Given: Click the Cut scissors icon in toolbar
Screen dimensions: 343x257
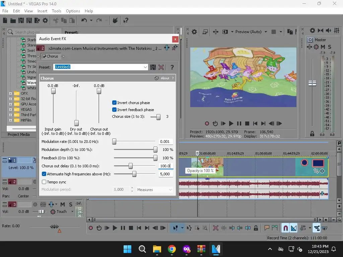Looking at the screenshot, I should point(56,20).
